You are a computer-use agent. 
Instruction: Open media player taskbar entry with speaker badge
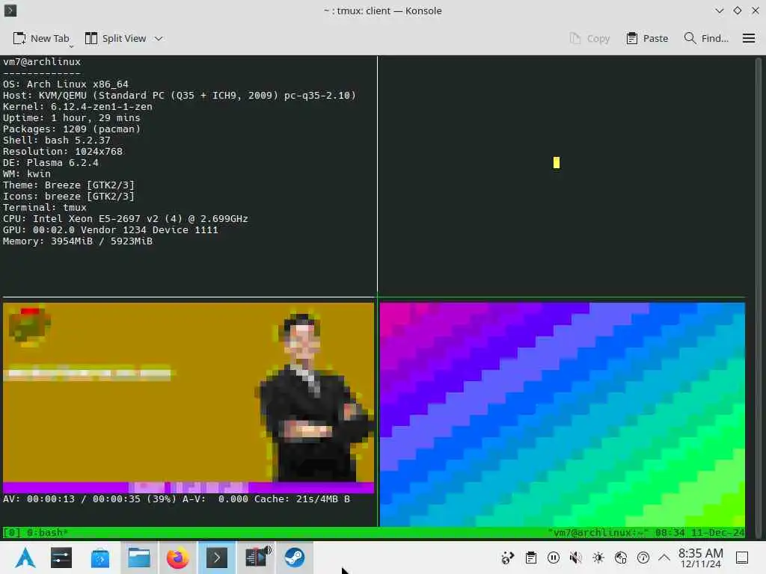click(x=257, y=558)
